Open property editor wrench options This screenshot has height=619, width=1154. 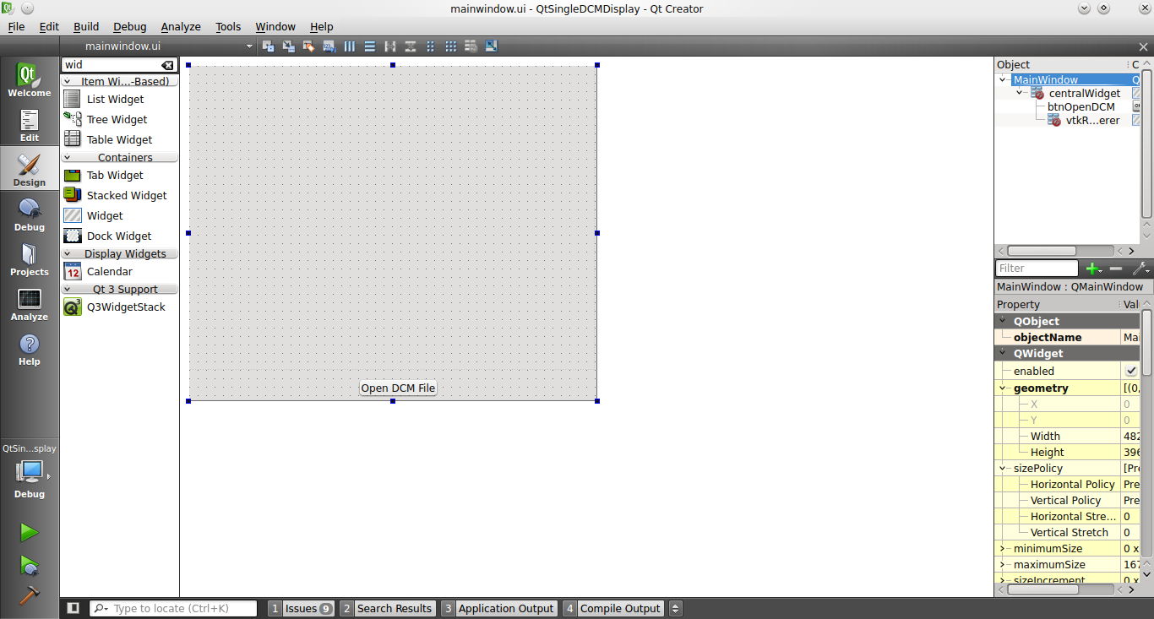(1140, 269)
